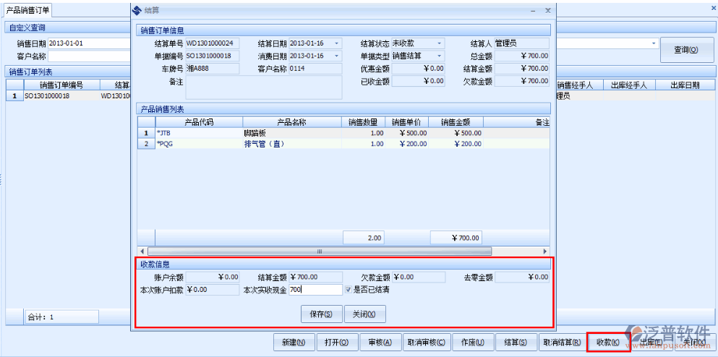Open the 结算日期 date dropdown

pyautogui.click(x=336, y=44)
